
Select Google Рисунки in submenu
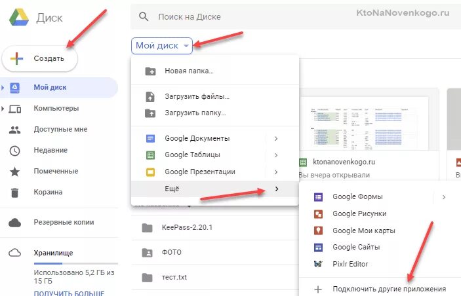click(x=380, y=214)
